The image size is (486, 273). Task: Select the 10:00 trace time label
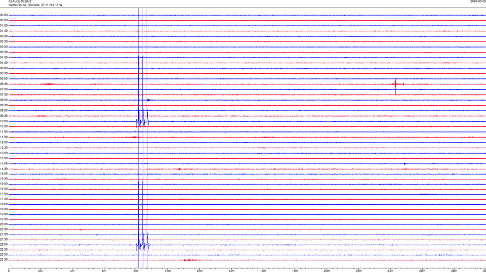(4, 121)
